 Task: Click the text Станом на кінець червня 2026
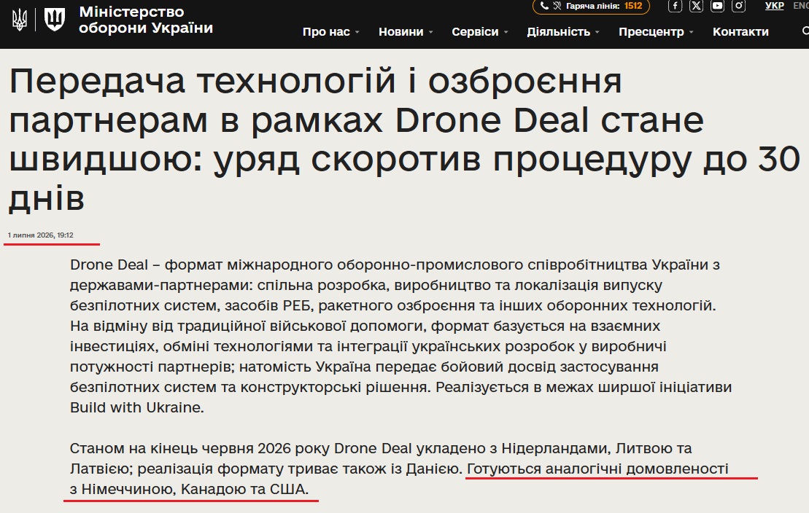(x=180, y=448)
